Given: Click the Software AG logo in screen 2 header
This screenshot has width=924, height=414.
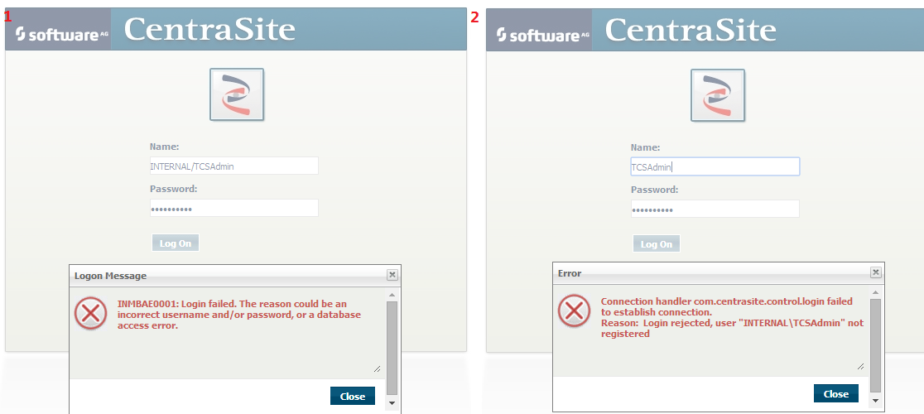Looking at the screenshot, I should [543, 35].
